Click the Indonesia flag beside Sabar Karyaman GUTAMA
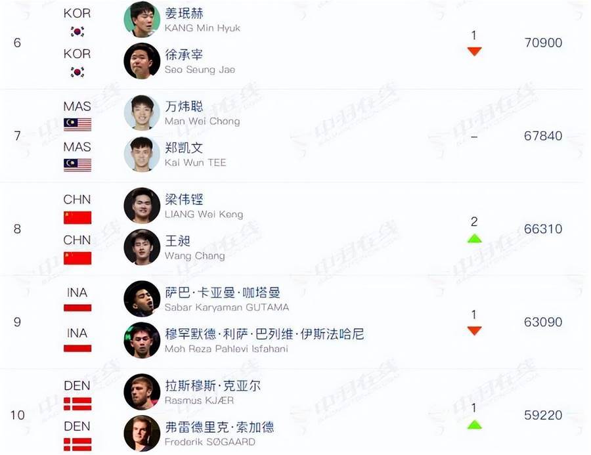The width and height of the screenshot is (591, 455). coord(77,308)
